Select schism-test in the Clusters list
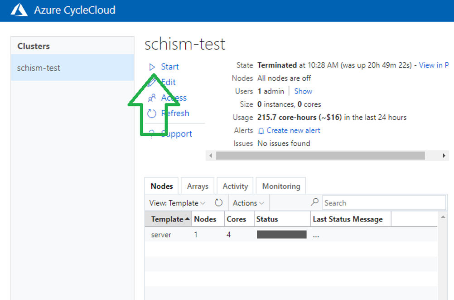The width and height of the screenshot is (454, 300). tap(72, 68)
